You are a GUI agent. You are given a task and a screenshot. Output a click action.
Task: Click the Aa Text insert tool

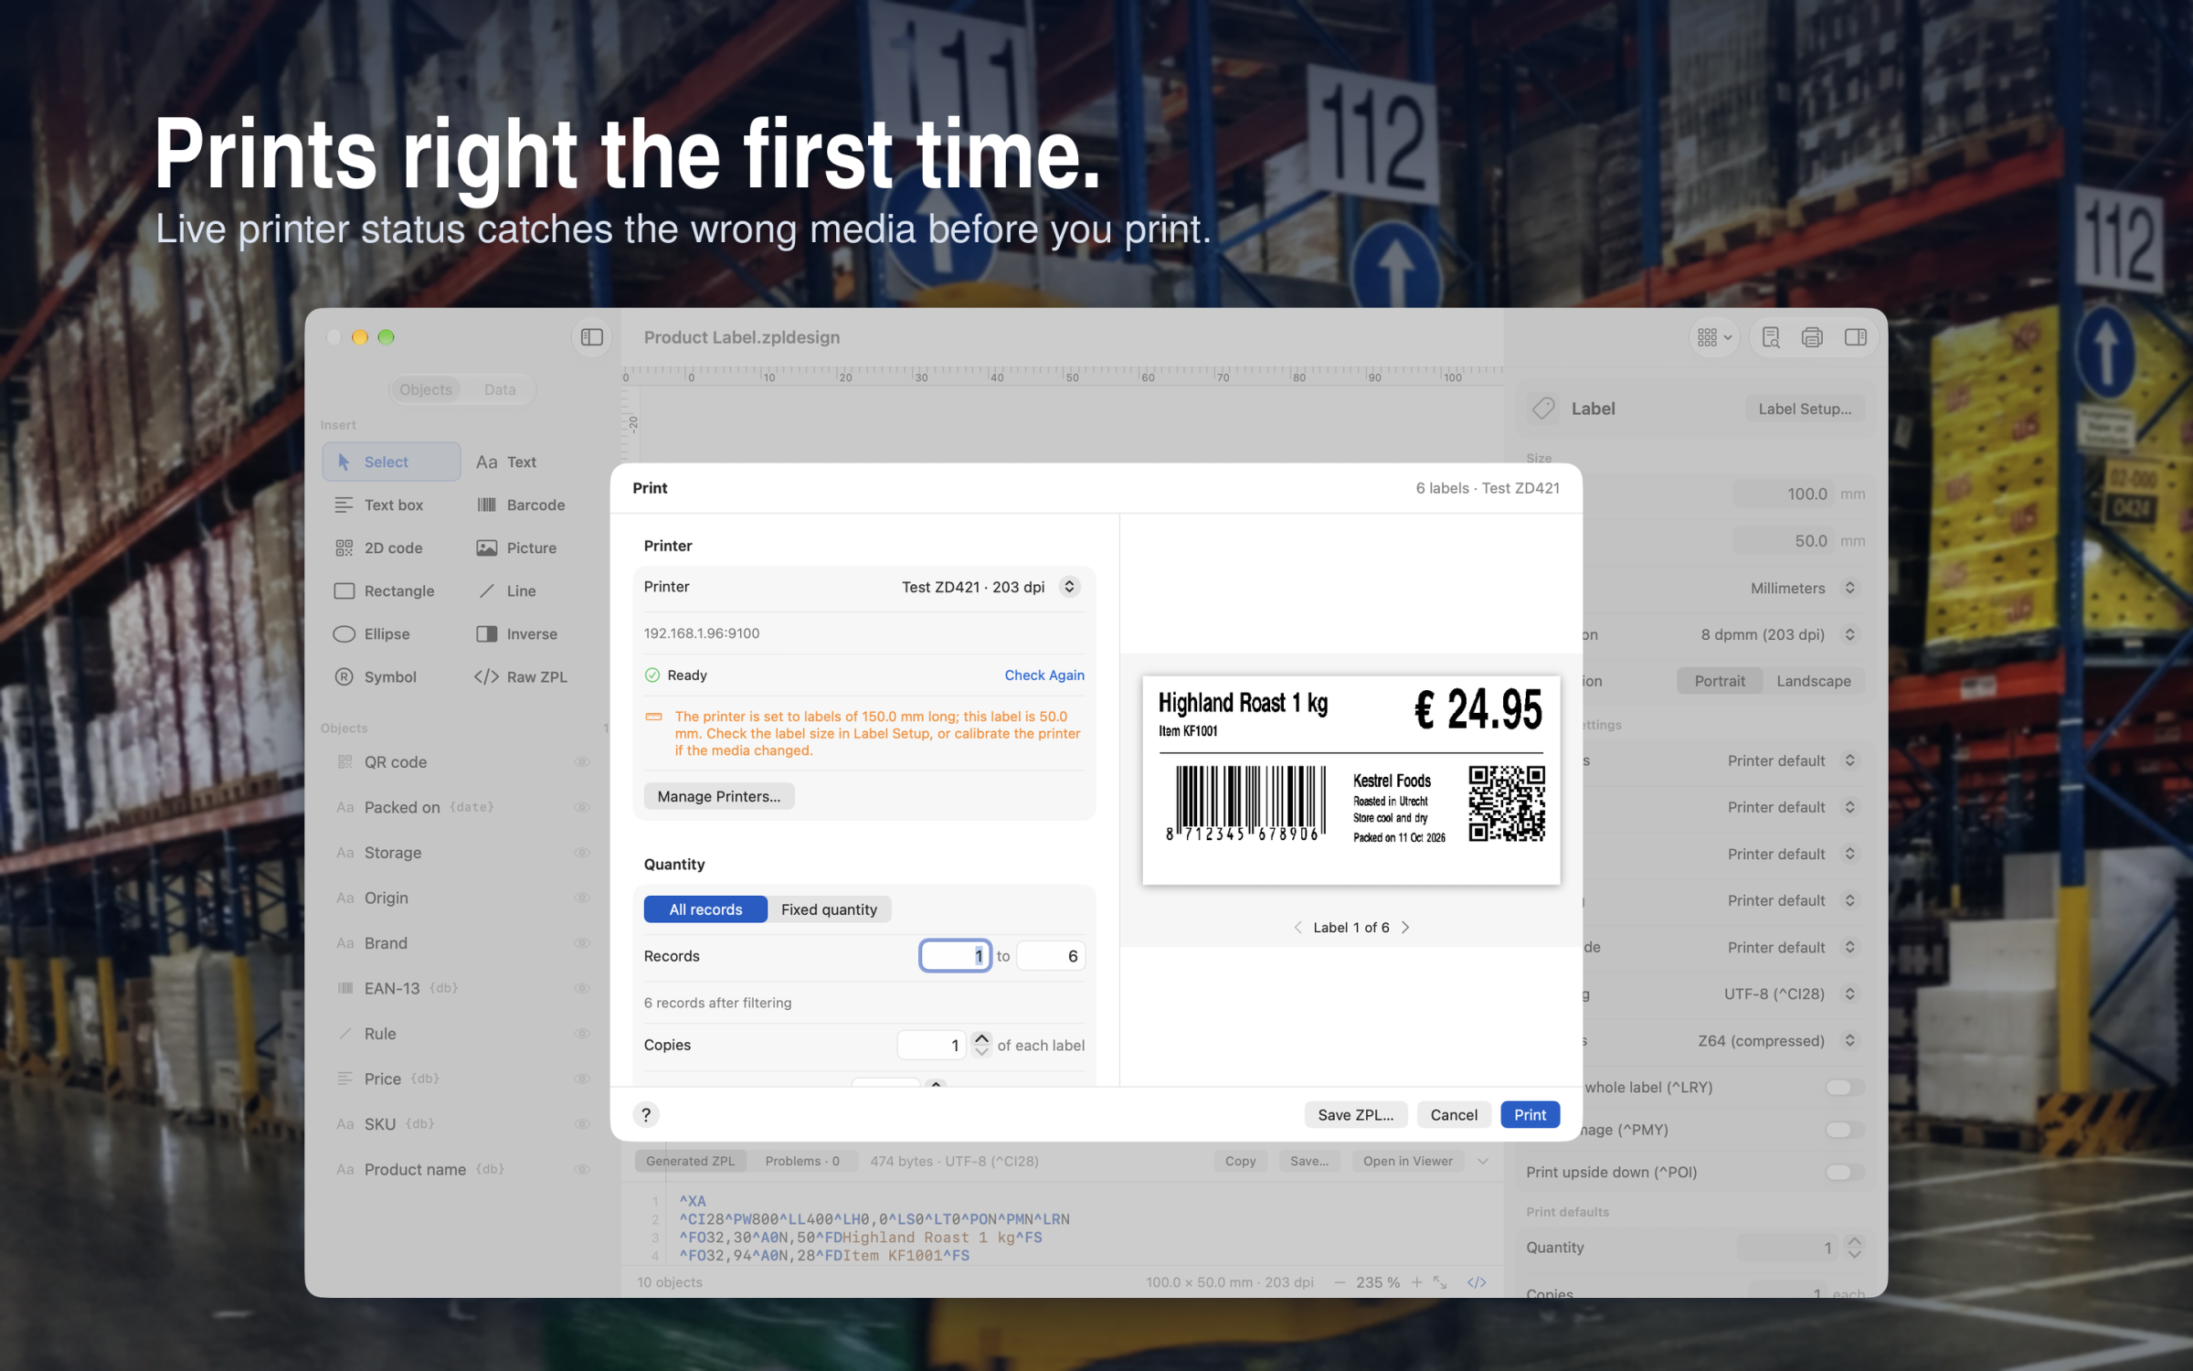click(x=507, y=462)
